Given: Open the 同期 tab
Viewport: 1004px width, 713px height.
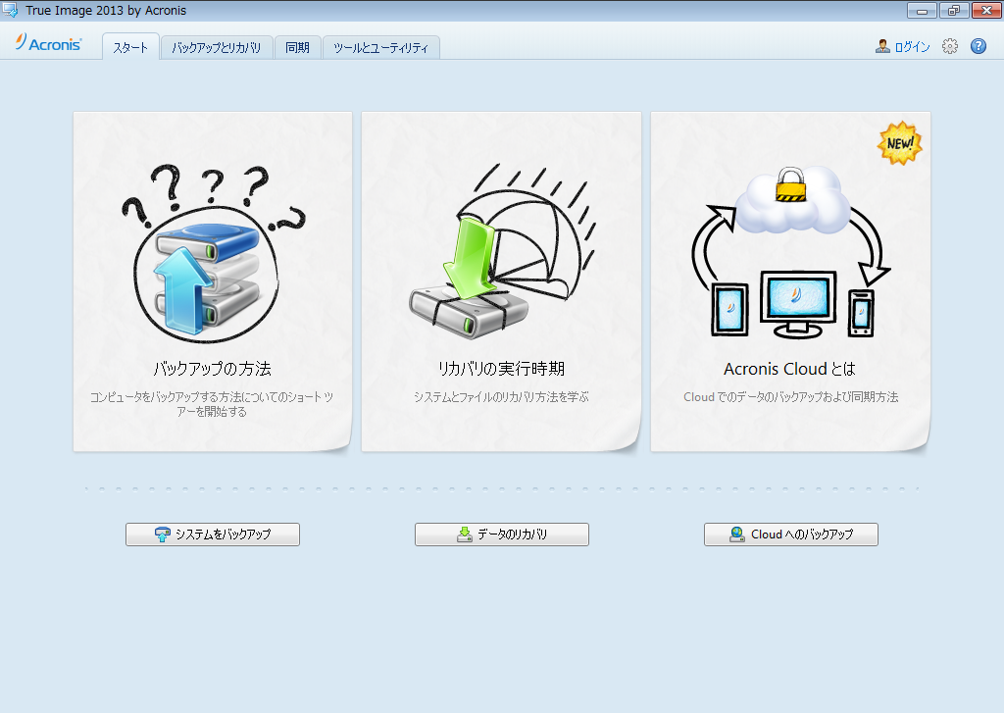Looking at the screenshot, I should coord(298,48).
